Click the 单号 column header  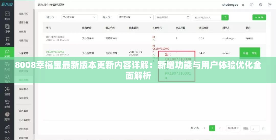48,28
